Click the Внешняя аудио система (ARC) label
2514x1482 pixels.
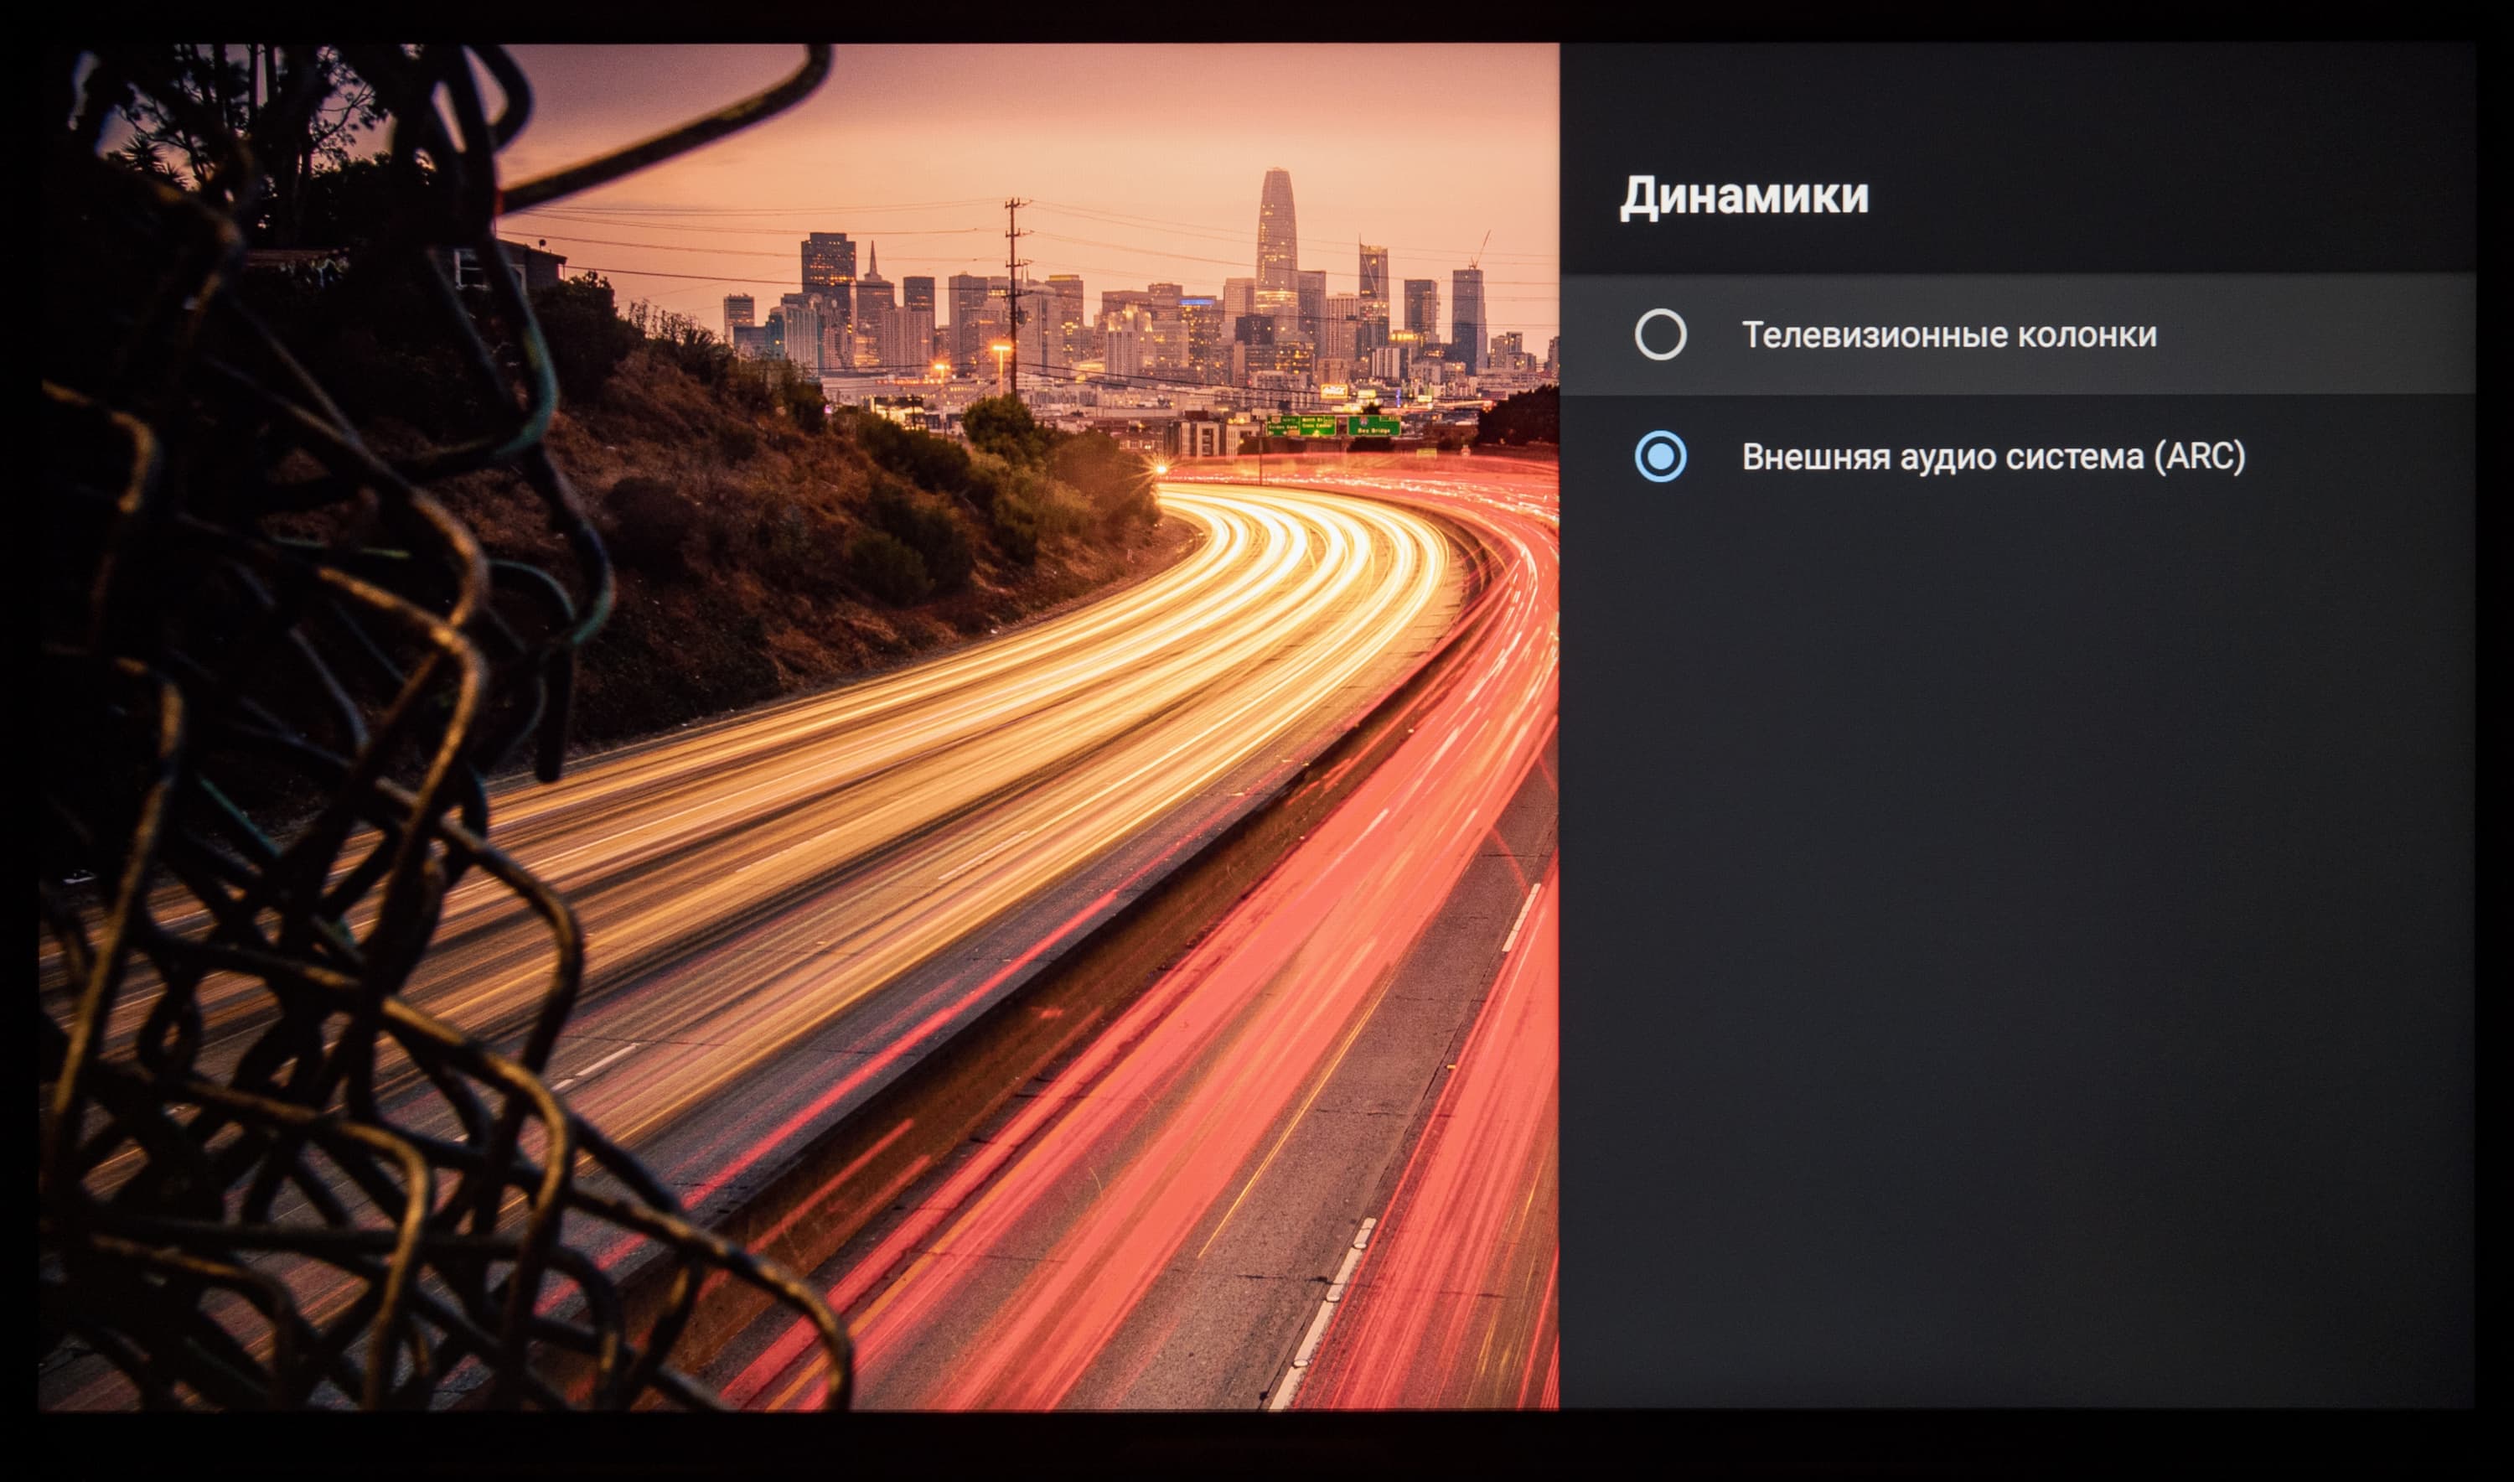[1993, 456]
